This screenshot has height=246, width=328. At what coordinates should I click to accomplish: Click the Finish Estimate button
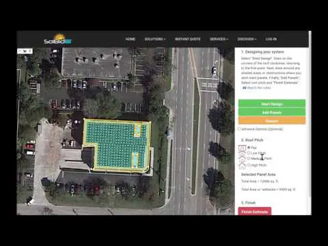coord(255,212)
